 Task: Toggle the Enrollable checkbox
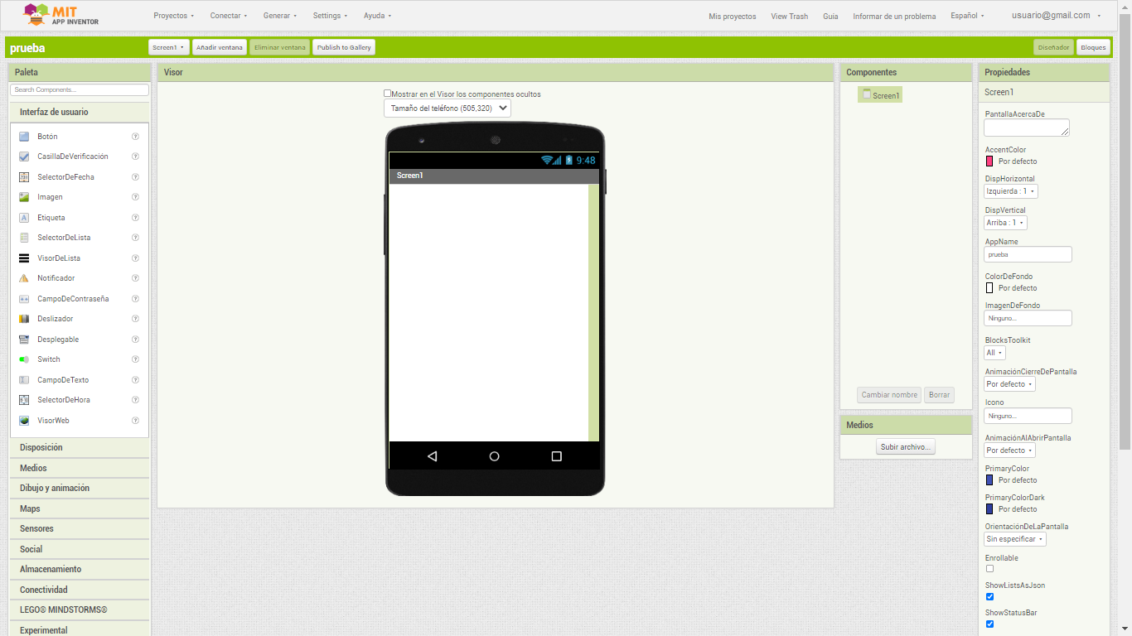[x=989, y=569]
